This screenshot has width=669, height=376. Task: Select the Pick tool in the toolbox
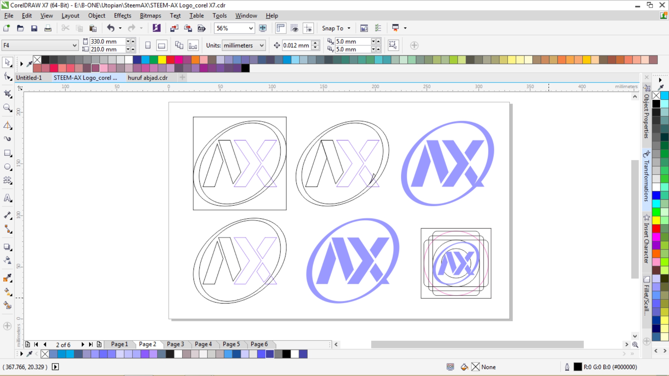7,62
